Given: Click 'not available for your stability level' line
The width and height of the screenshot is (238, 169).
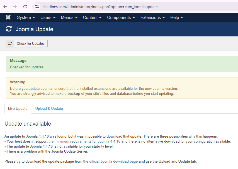Looking at the screenshot, I should point(59,146).
